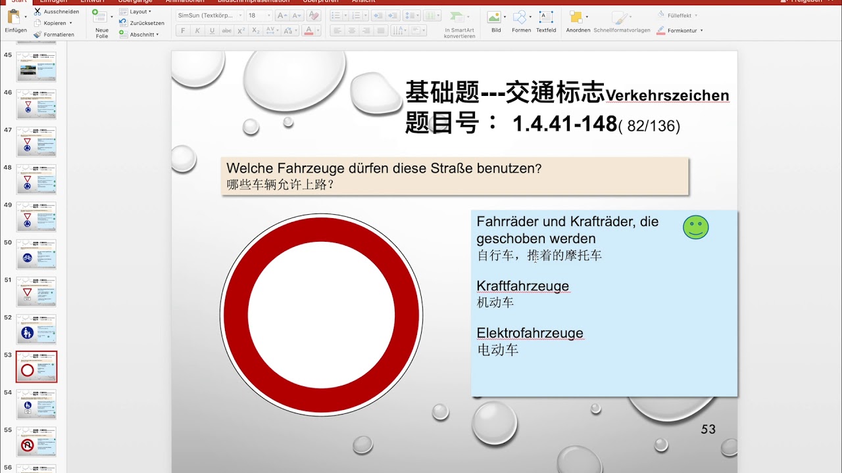Click the slide number "53" on the slide
The width and height of the screenshot is (842, 473).
(x=708, y=430)
